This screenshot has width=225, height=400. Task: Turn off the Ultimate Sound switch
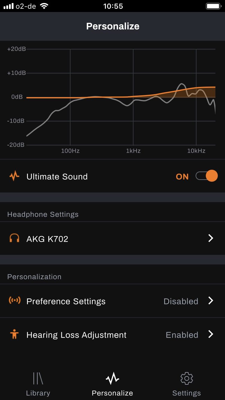[x=206, y=176]
